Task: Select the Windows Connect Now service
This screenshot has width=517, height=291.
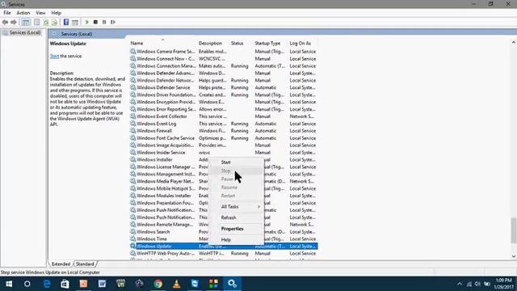Action: point(223,59)
